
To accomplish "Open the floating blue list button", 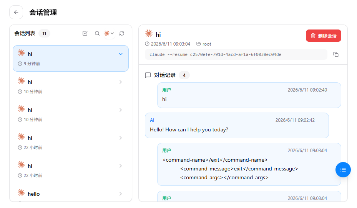I will click(x=343, y=170).
